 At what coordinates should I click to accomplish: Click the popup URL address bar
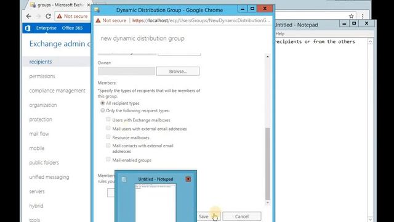tap(201, 20)
